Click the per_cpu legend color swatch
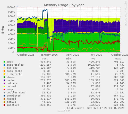Image resolution: width=128 pixels, height=114 pixels. pyautogui.click(x=4, y=68)
